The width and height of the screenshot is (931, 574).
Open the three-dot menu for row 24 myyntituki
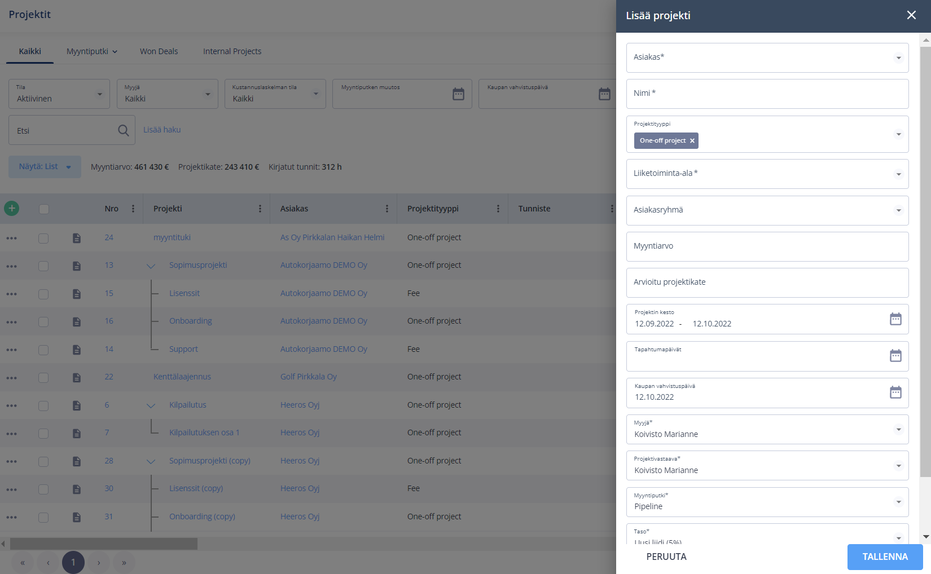click(11, 238)
